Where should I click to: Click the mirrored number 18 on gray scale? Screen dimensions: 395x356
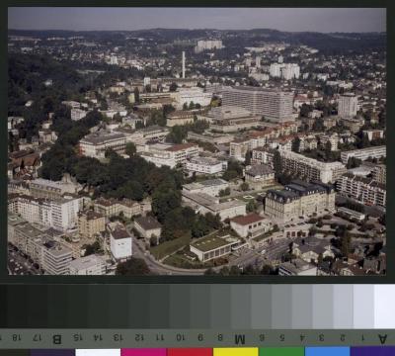[x=17, y=337]
